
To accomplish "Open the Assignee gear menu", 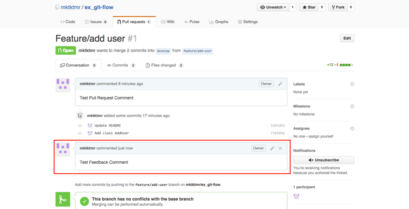I will click(352, 129).
